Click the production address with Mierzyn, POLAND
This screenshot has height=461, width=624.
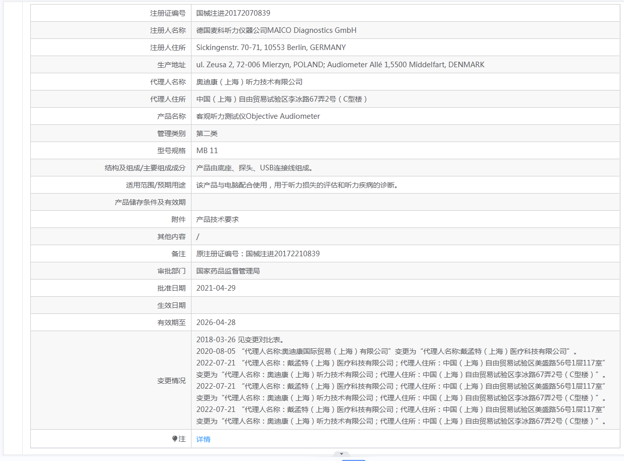tap(340, 65)
